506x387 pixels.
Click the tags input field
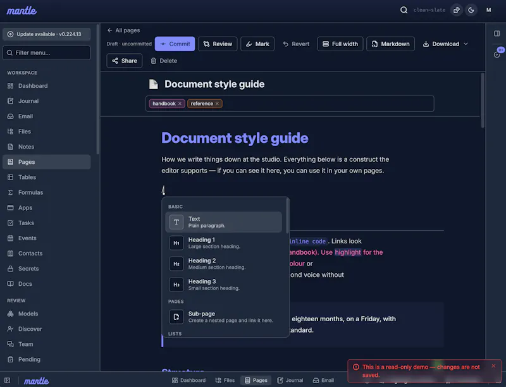(290, 104)
